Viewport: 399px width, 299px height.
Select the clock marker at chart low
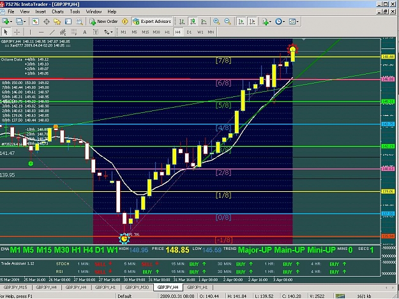pos(124,238)
